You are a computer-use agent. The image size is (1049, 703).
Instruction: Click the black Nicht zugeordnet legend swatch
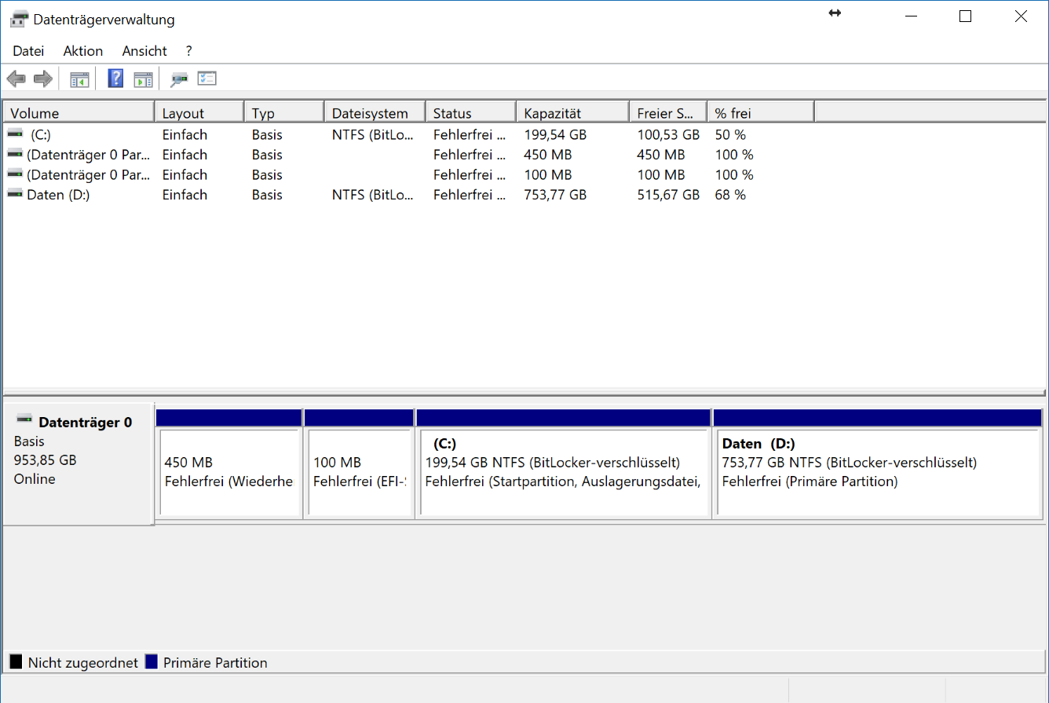coord(16,662)
